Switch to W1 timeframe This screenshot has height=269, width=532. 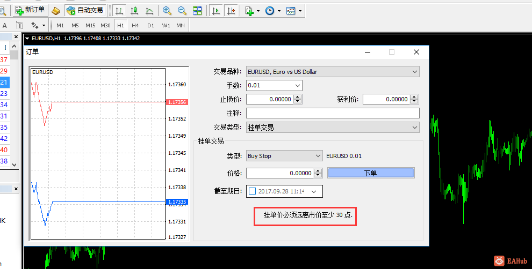point(166,25)
